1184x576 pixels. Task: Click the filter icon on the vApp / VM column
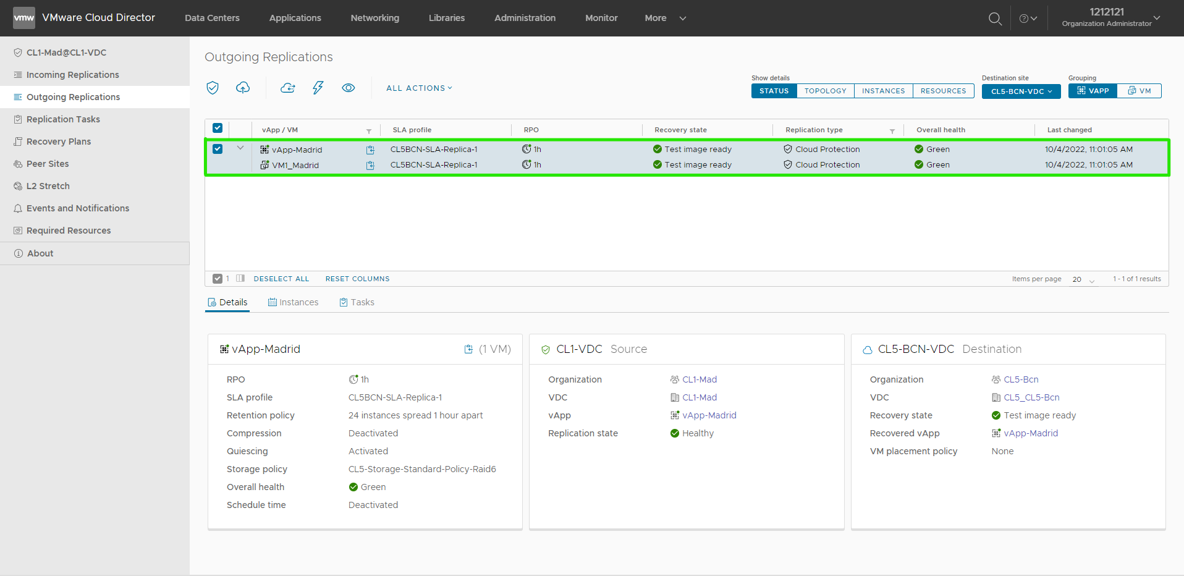tap(369, 131)
